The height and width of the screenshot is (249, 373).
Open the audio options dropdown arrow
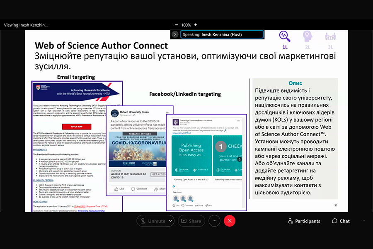click(170, 221)
